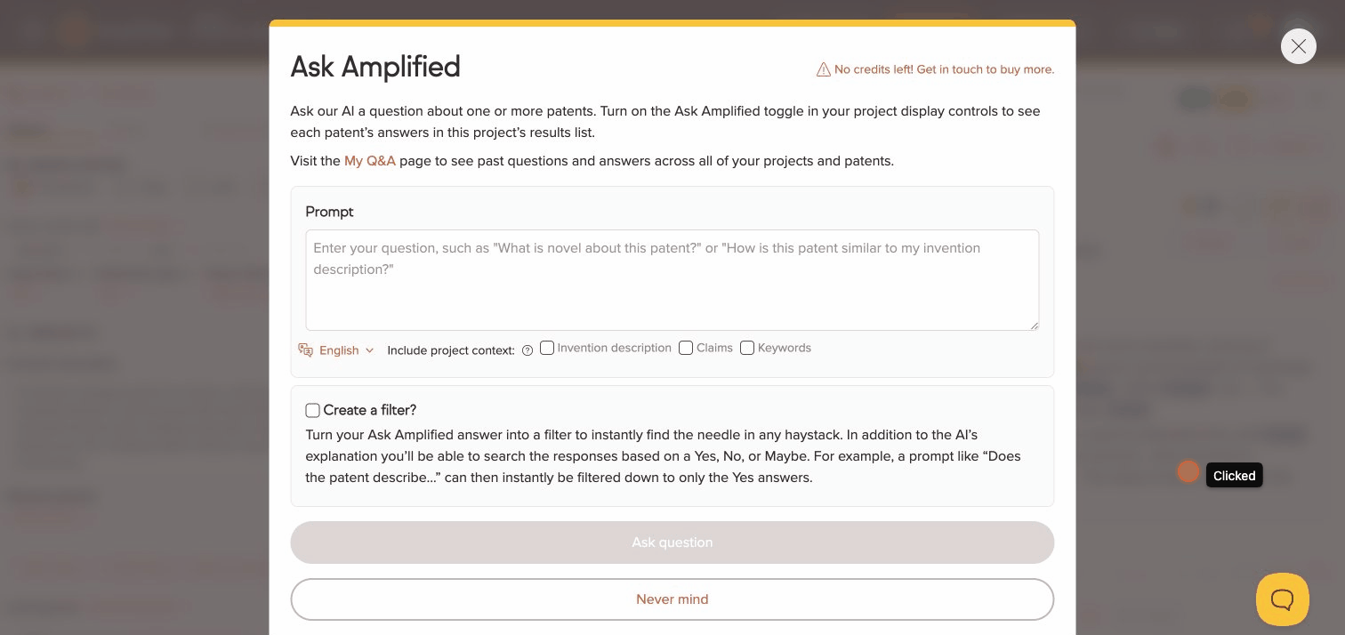Click the no-credits warning triangle icon
Image resolution: width=1345 pixels, height=635 pixels.
coord(824,69)
